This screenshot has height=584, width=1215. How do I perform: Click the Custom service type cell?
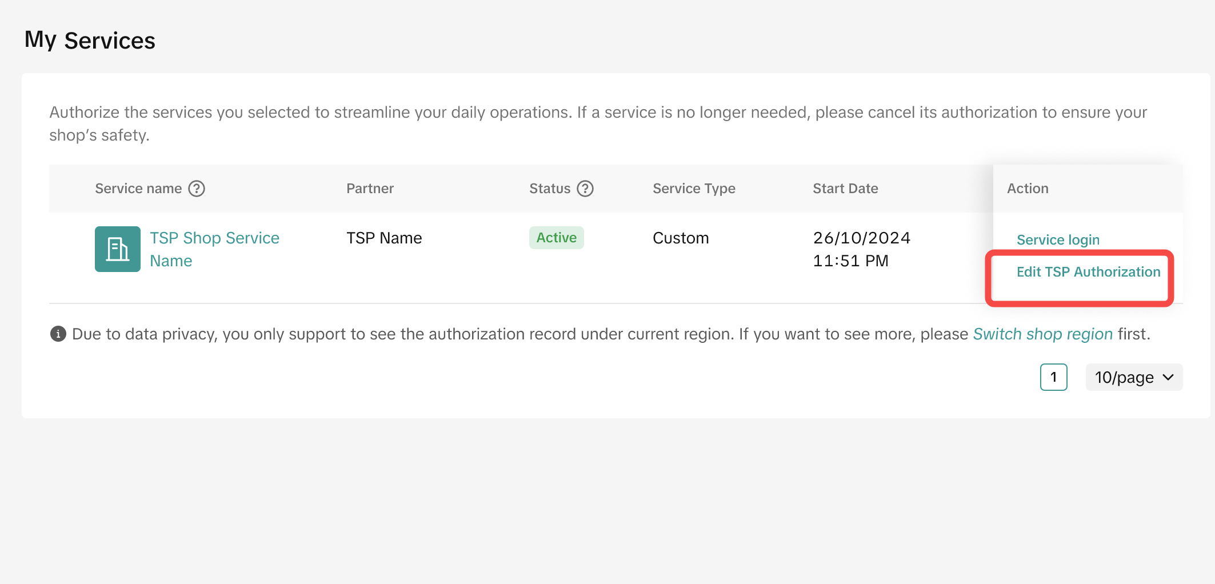click(x=681, y=238)
